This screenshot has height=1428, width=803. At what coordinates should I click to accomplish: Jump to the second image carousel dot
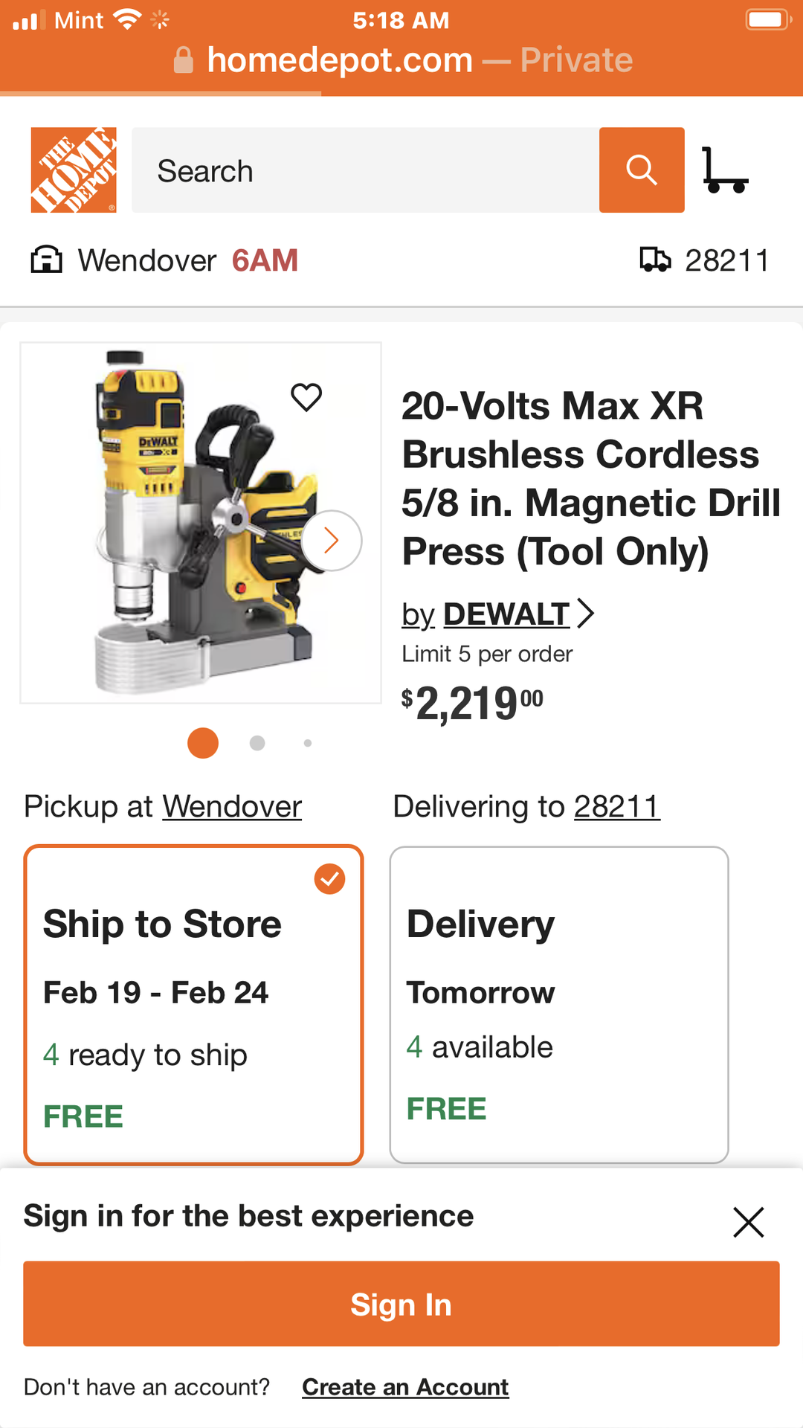[257, 743]
